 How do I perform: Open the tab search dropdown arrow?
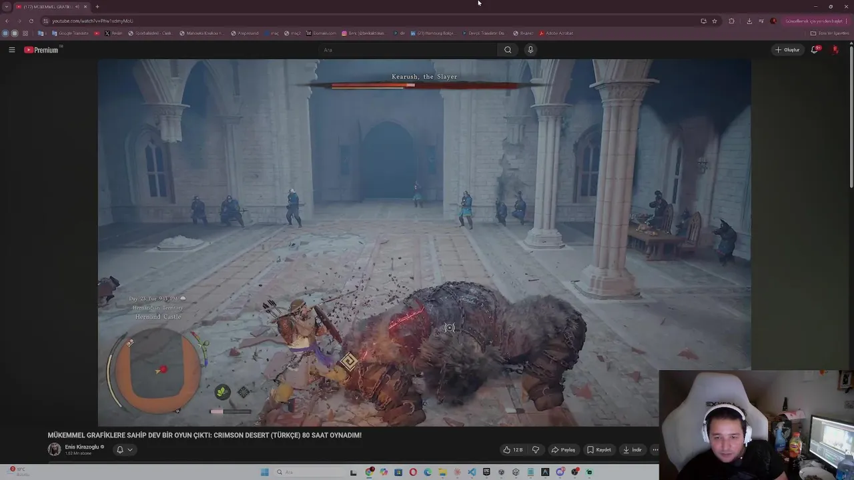[7, 7]
